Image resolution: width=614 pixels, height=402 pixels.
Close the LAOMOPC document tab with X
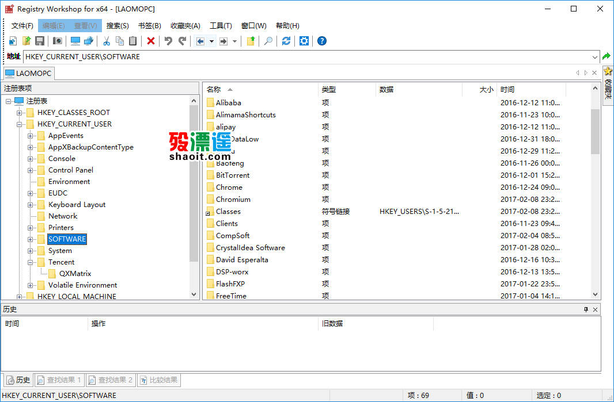pyautogui.click(x=594, y=72)
